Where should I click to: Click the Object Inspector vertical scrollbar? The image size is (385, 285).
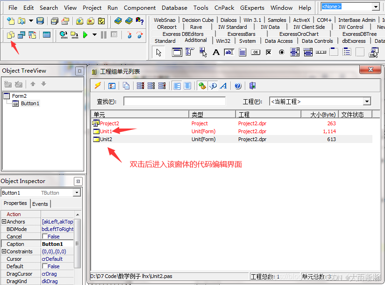(78, 244)
